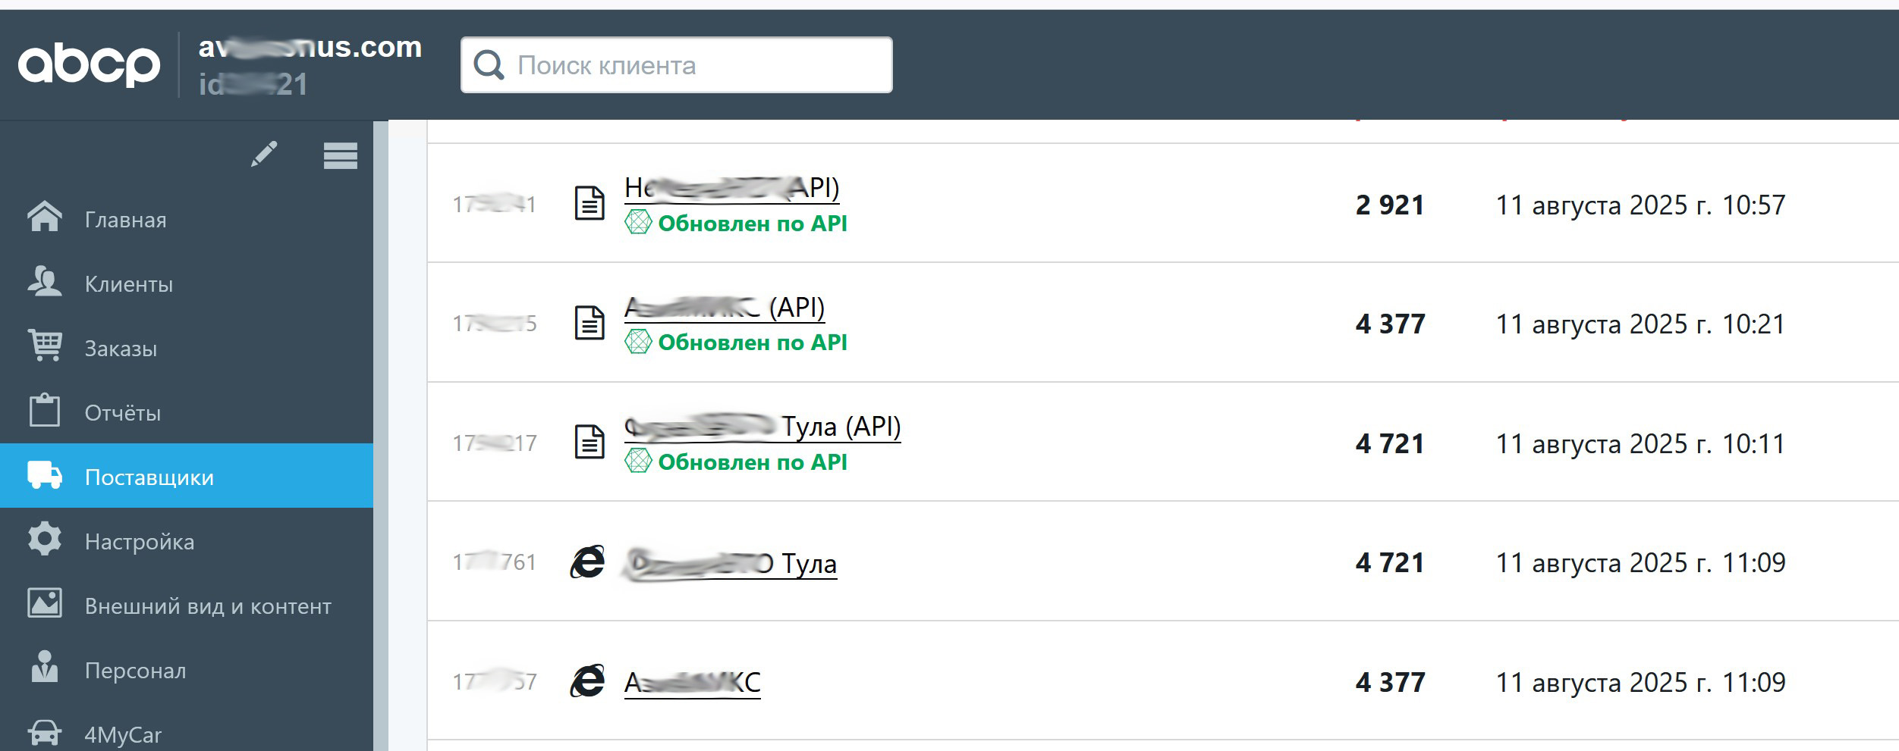
Task: Open the supplier link with 2 921 items
Action: click(731, 188)
